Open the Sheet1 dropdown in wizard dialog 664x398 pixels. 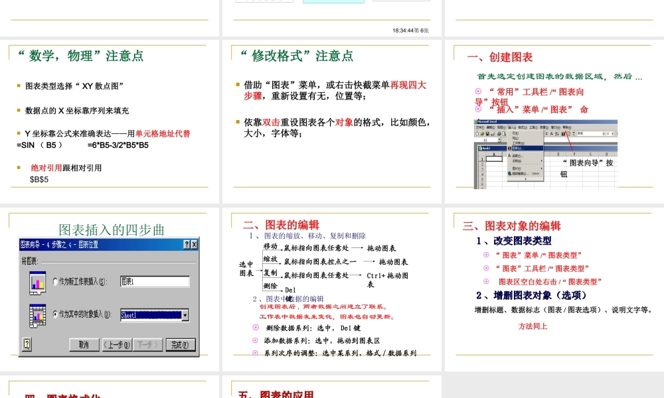point(185,315)
